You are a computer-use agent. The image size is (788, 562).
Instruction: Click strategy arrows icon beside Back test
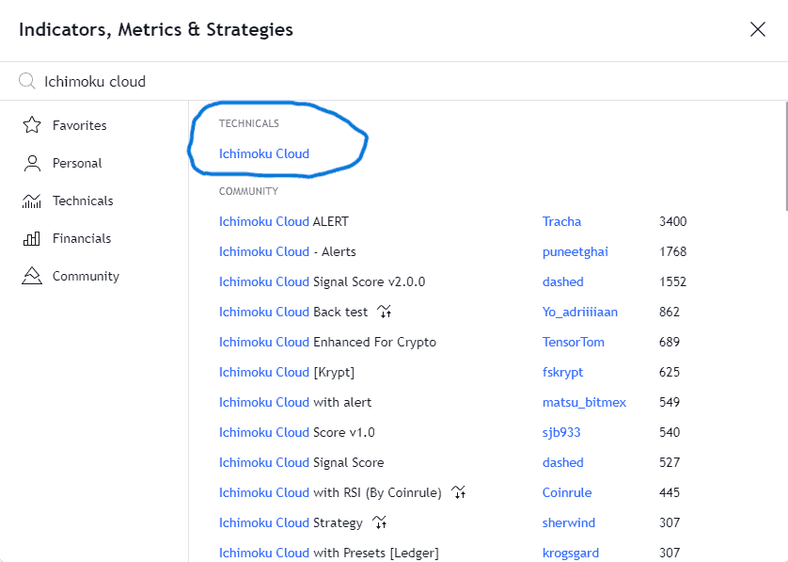(x=385, y=312)
